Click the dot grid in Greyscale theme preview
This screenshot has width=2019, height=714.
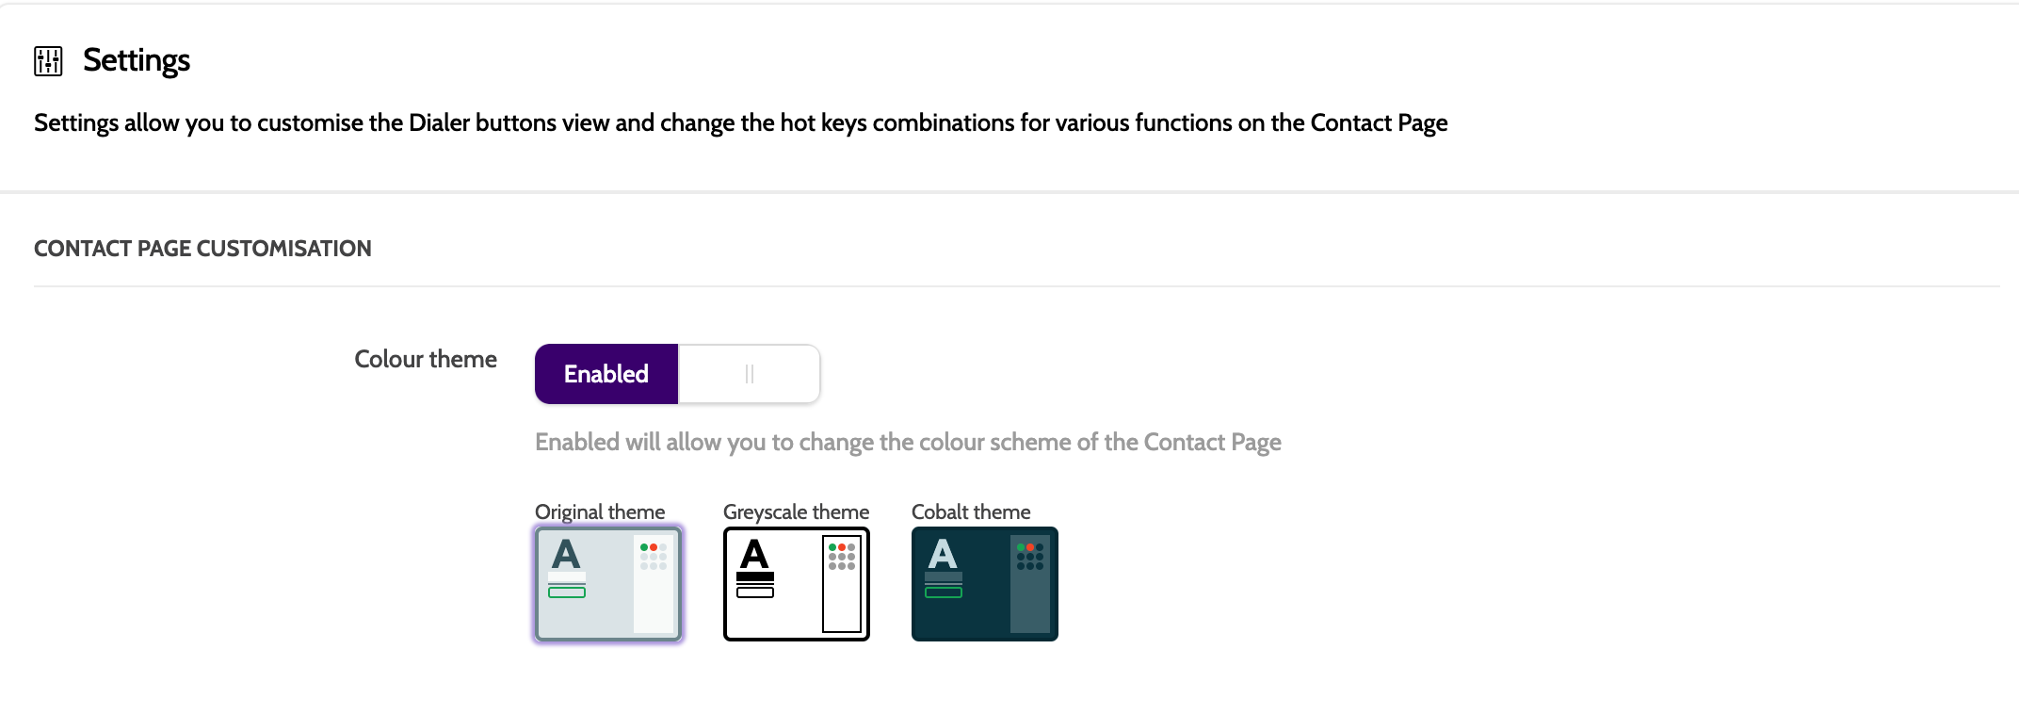click(x=842, y=557)
